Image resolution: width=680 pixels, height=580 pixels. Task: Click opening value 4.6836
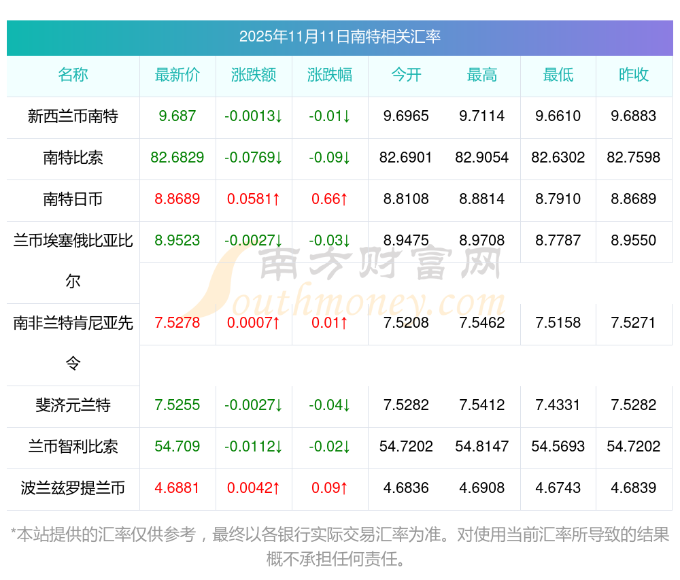click(406, 488)
